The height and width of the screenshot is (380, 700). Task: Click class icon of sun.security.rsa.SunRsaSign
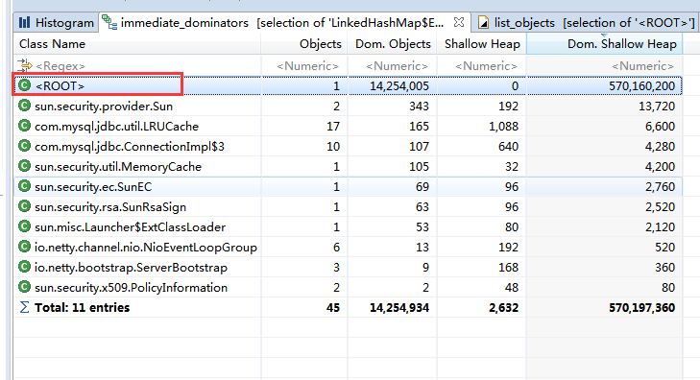25,206
